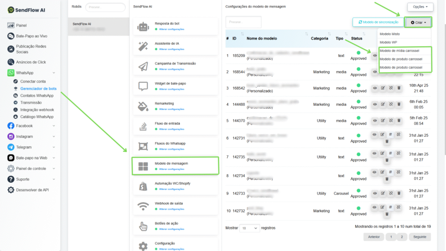
Task: Delete template 142734 using trash icon
Action: coord(387,179)
